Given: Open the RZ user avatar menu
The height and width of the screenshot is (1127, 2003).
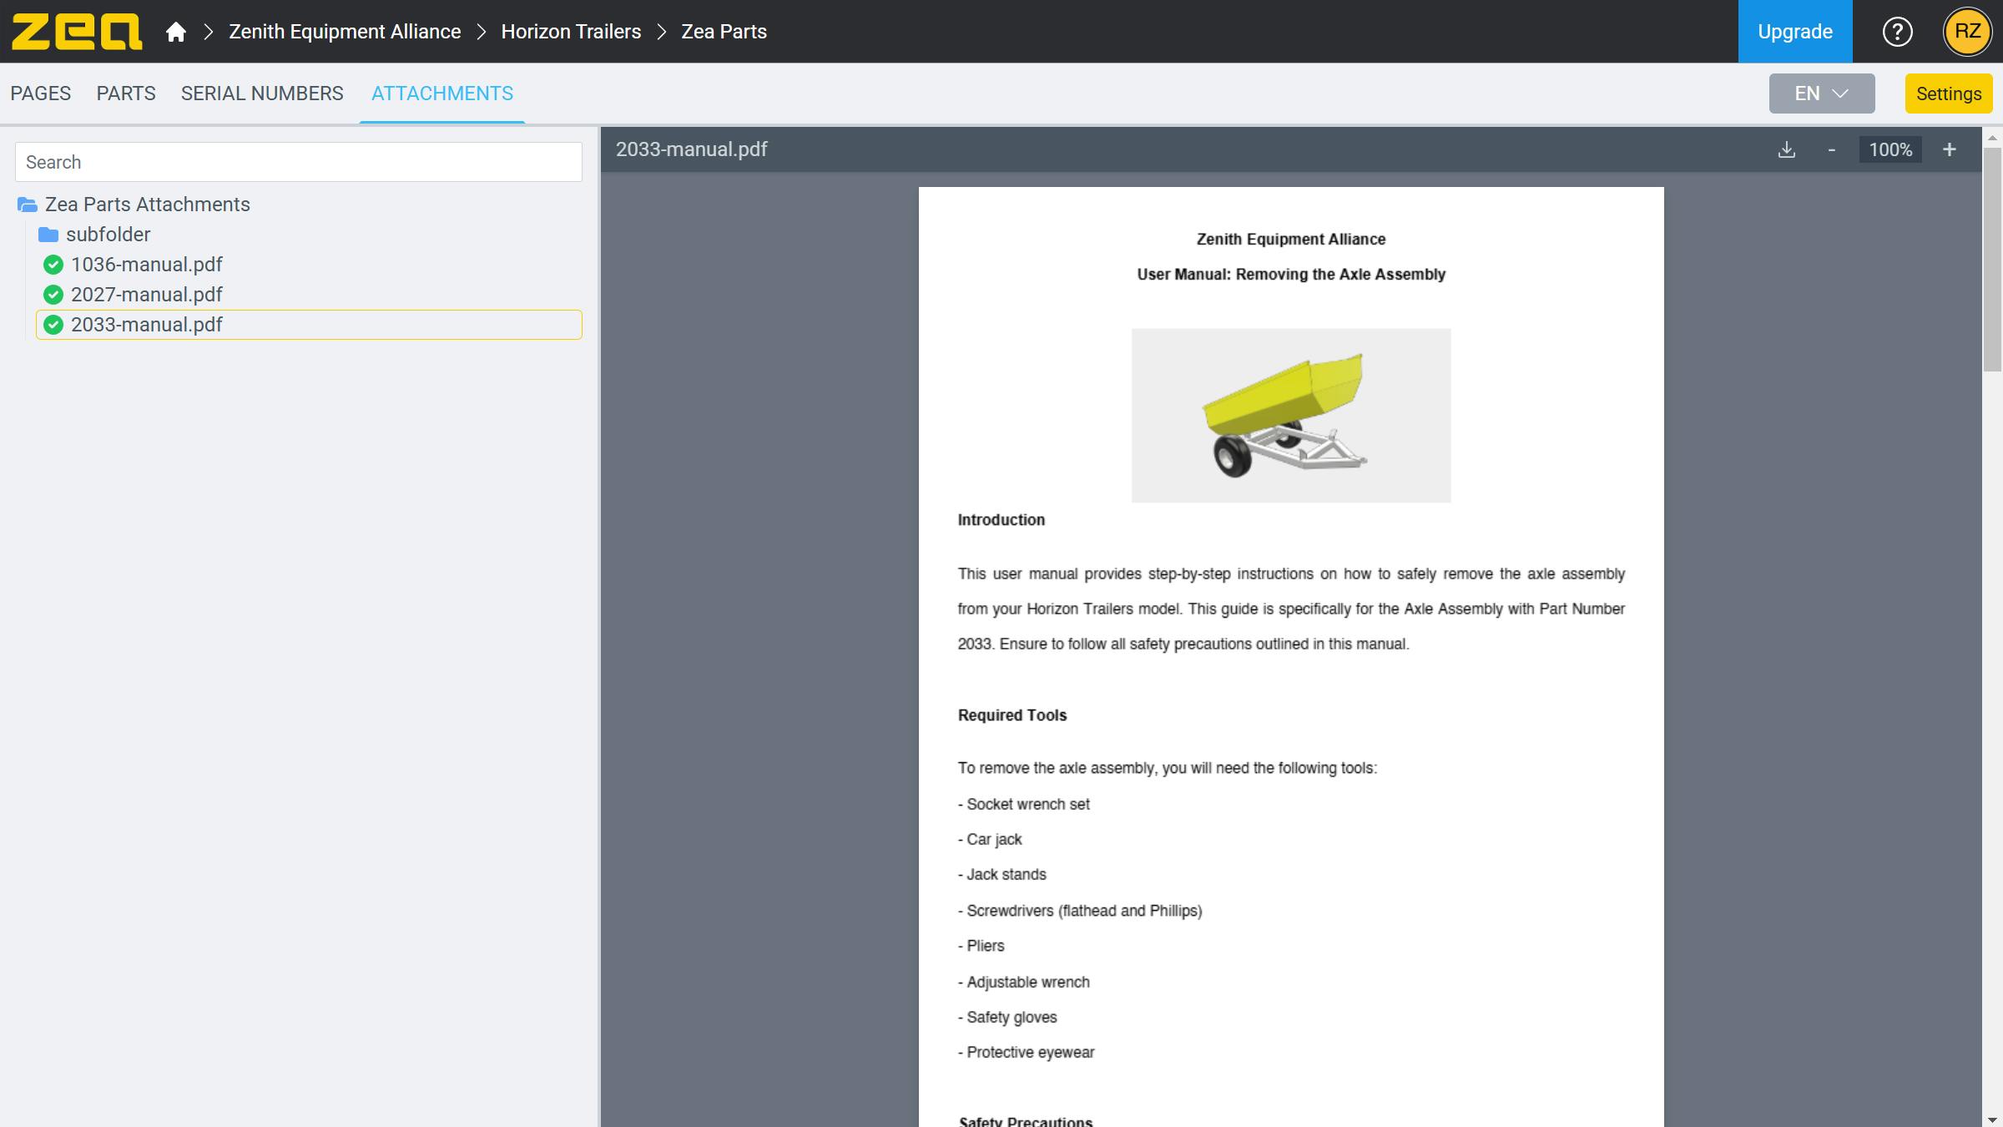Looking at the screenshot, I should pyautogui.click(x=1967, y=32).
